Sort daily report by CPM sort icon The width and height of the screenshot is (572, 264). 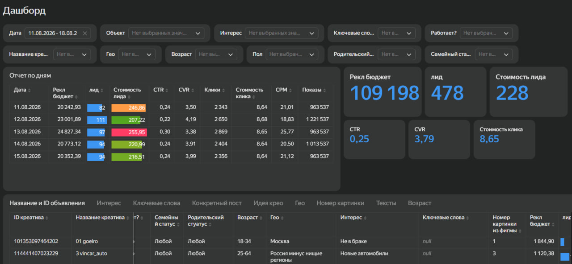(290, 90)
